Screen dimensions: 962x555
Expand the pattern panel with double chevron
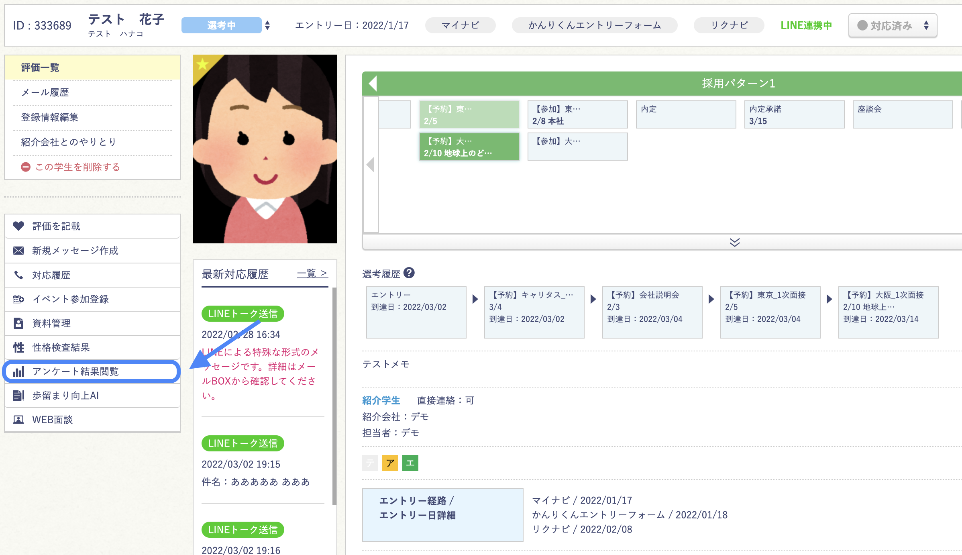pos(734,242)
